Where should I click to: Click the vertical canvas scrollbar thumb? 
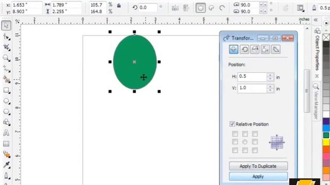tap(307, 91)
